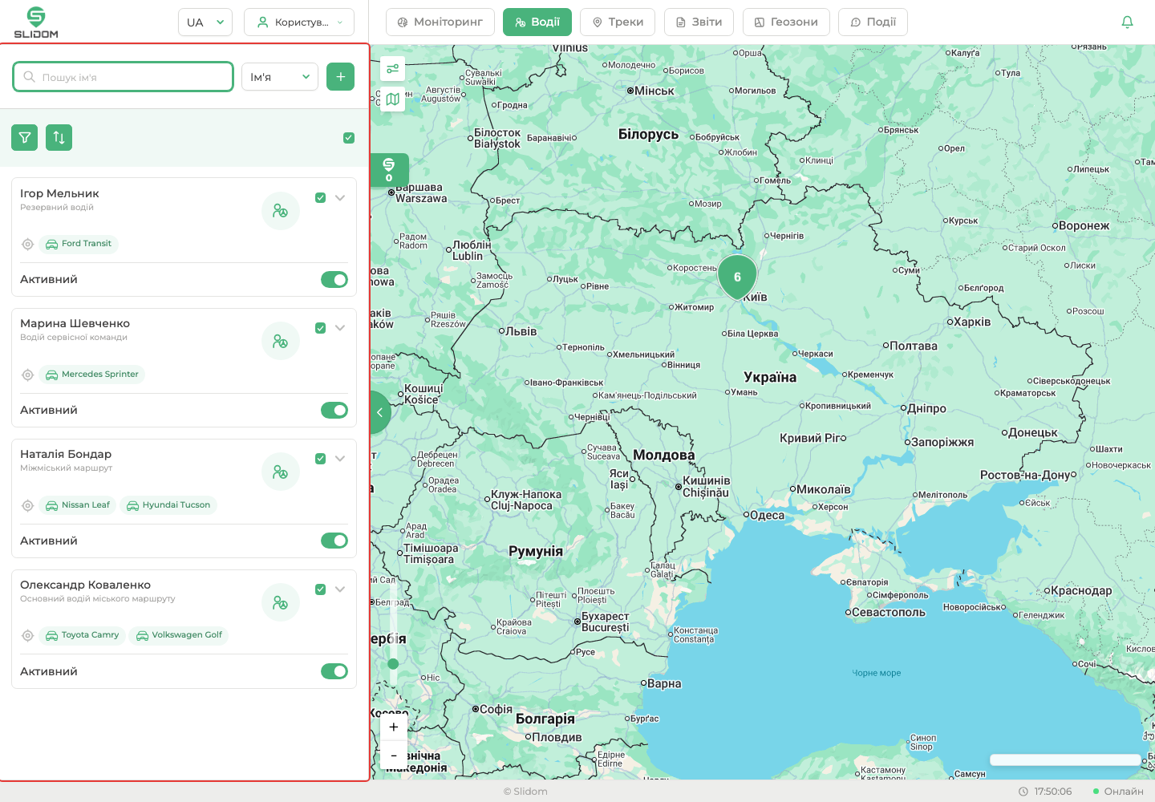Click the Toyota Camry vehicle tag

pyautogui.click(x=83, y=635)
